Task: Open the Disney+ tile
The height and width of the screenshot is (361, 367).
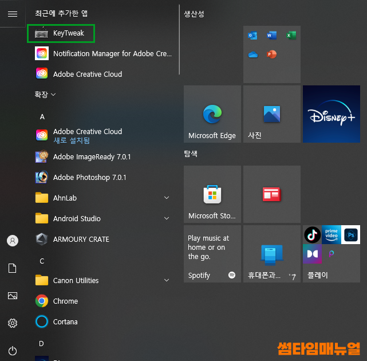Action: [332, 114]
